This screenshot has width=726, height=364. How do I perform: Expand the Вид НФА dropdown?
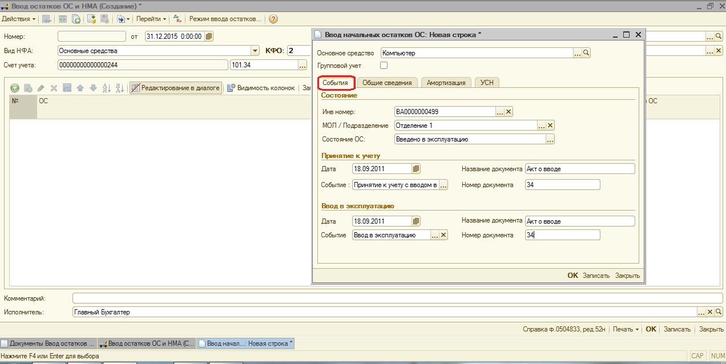click(255, 51)
